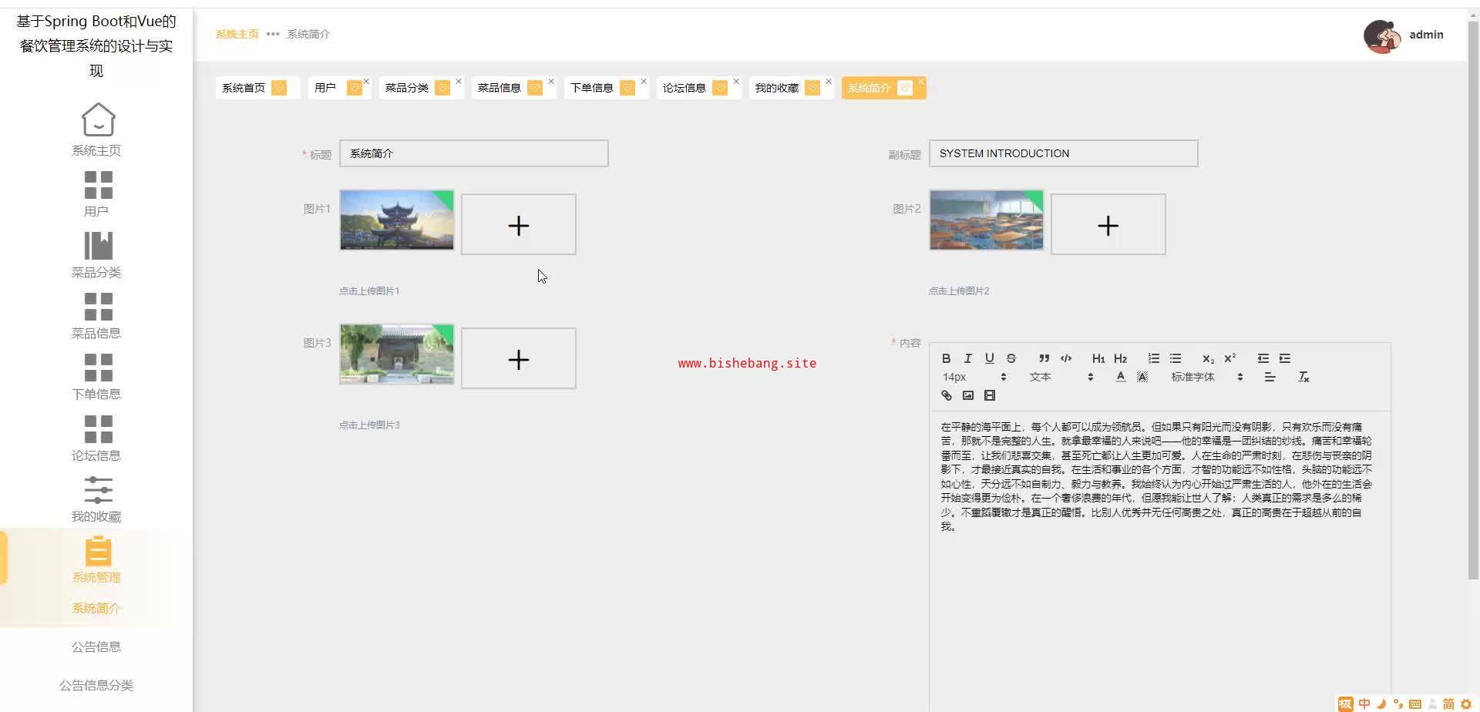This screenshot has height=712, width=1480.
Task: Open the text color picker
Action: (x=1120, y=377)
